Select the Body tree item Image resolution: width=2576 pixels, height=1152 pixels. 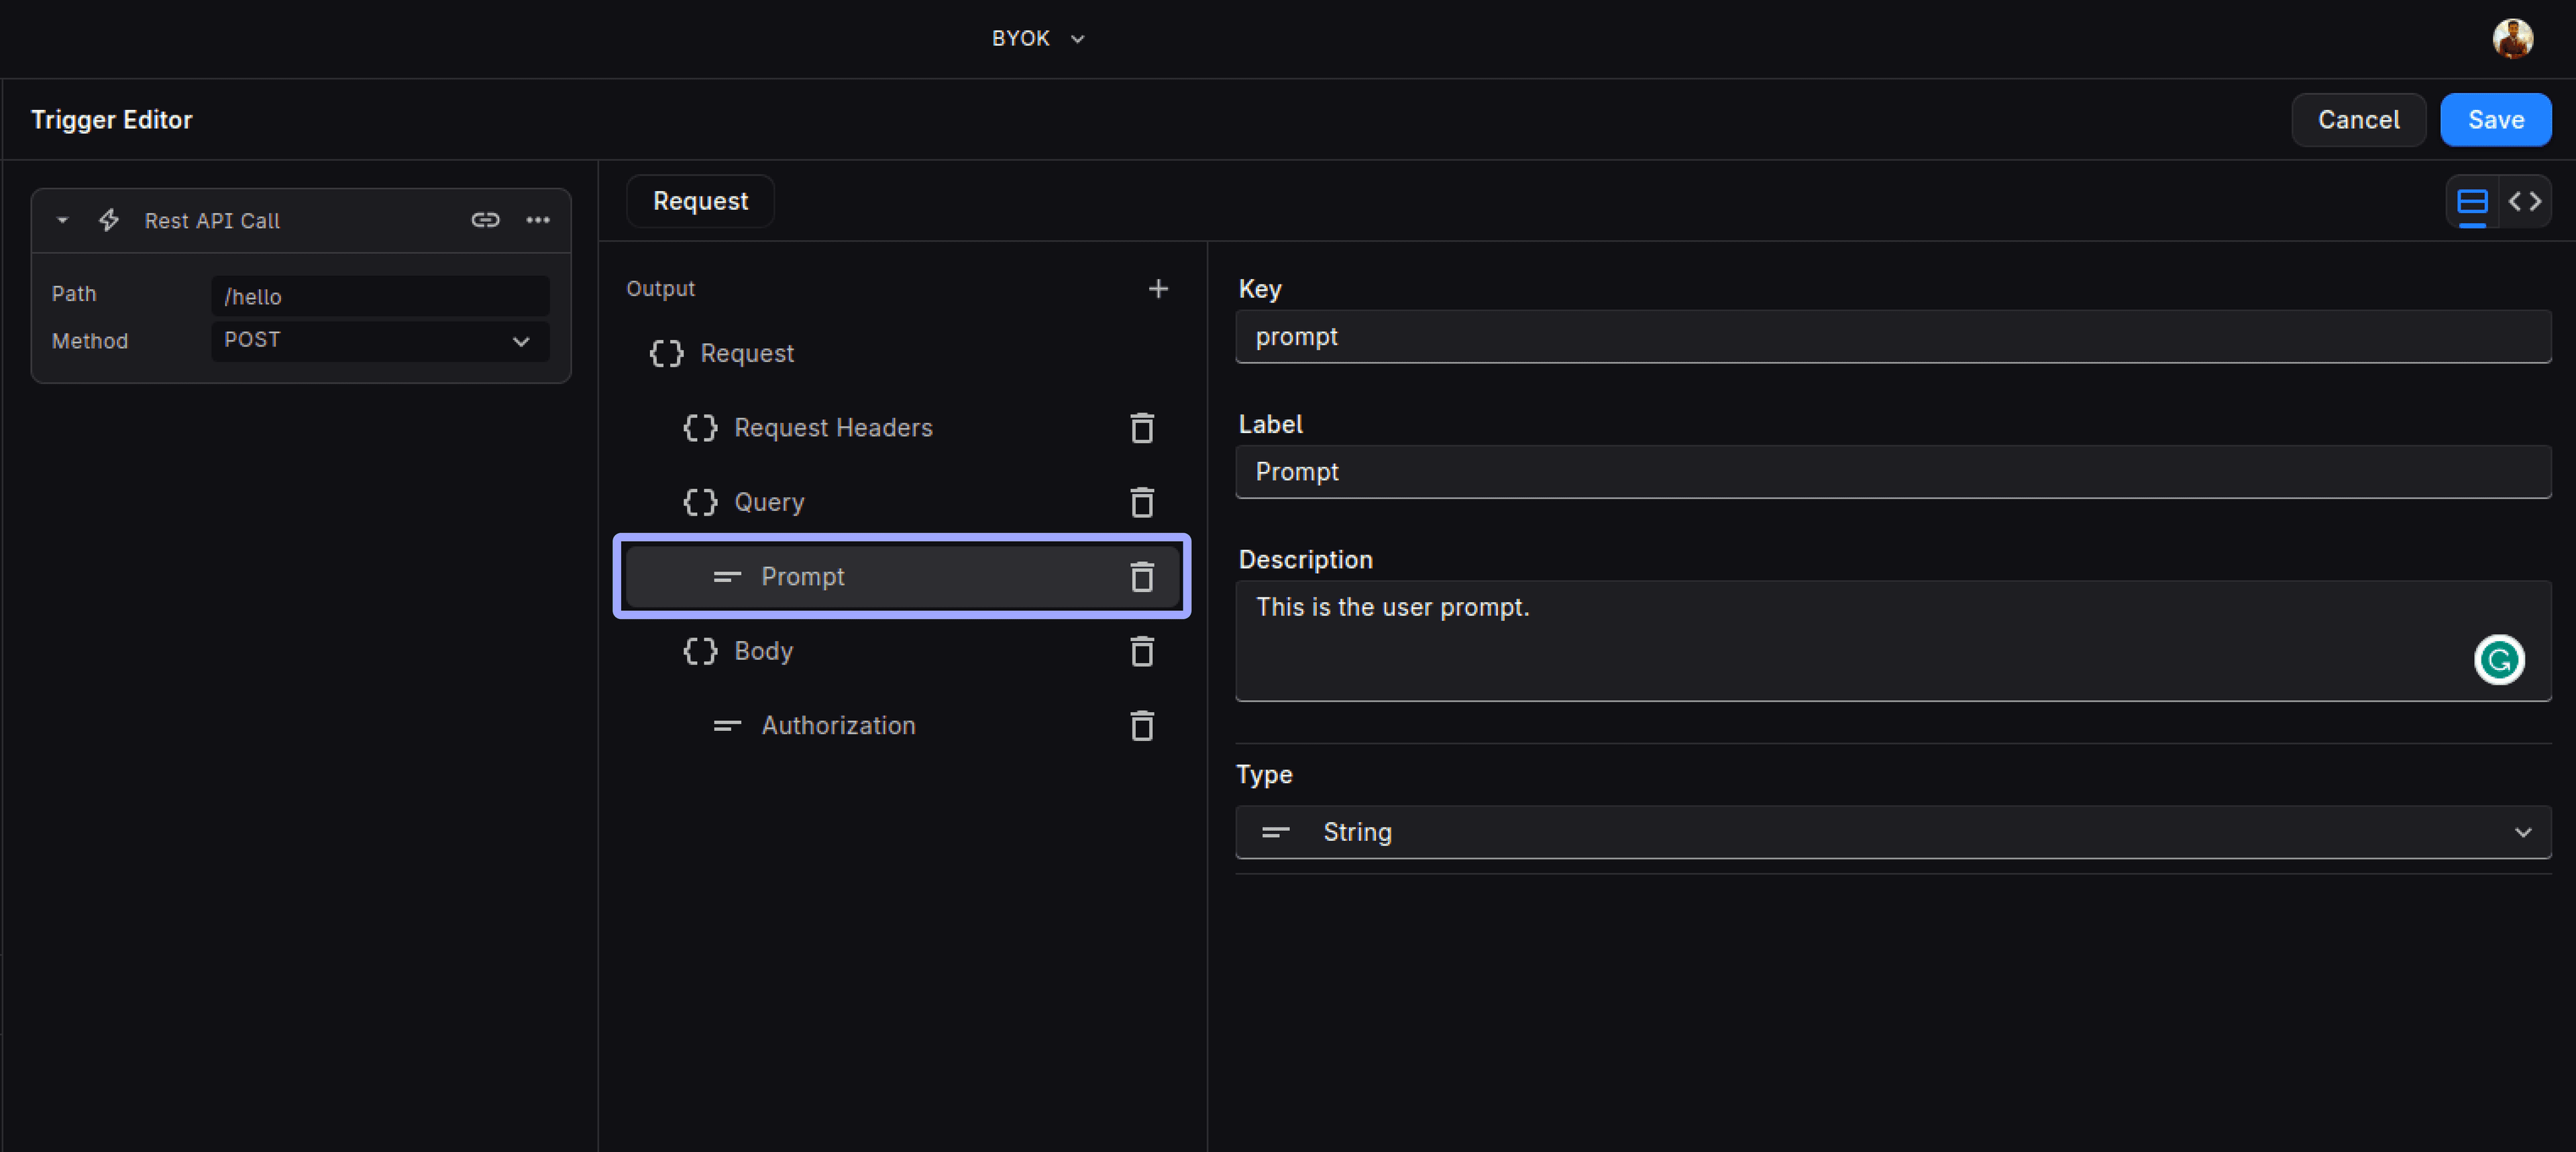[763, 651]
